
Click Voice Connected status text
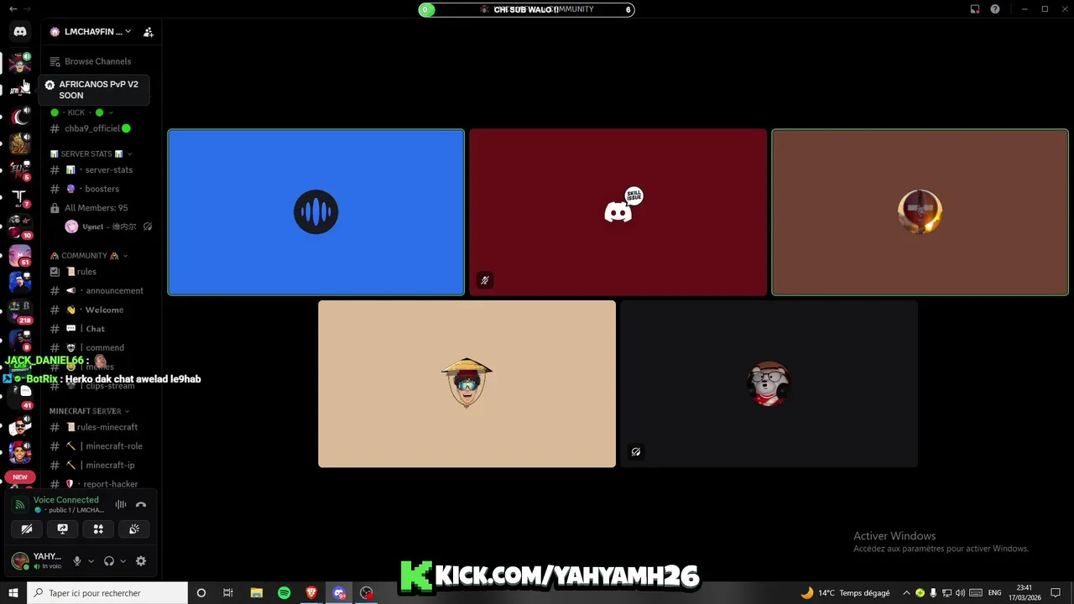(x=66, y=500)
